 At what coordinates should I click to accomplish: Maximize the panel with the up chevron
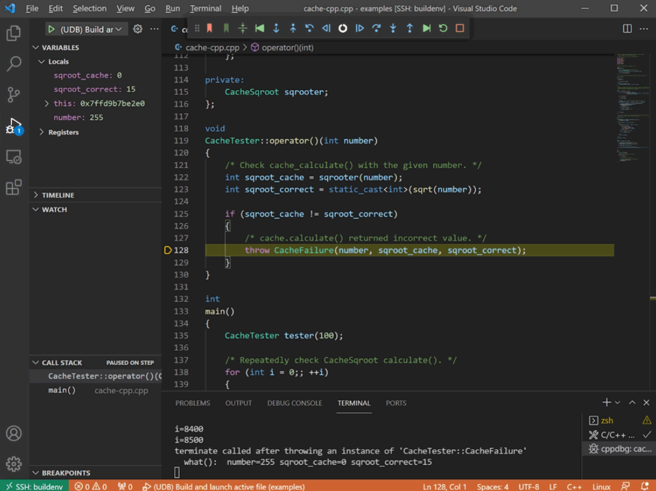[x=632, y=402]
